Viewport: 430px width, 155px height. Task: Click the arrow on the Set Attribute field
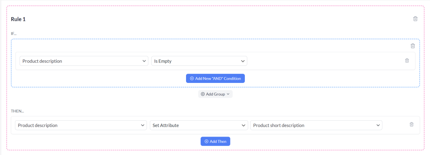click(243, 125)
